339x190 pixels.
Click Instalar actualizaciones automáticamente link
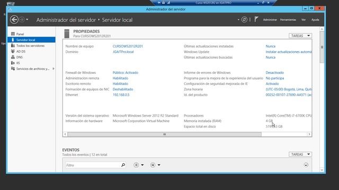click(289, 52)
